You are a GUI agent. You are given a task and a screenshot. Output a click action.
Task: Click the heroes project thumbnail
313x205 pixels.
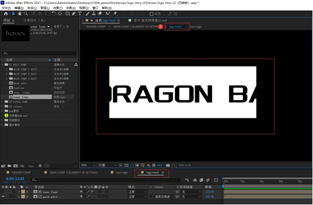(16, 33)
